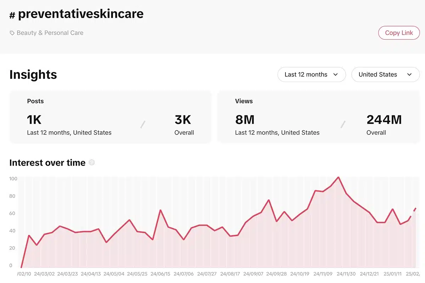Screen dimensions: 425x283
Task: Open the United States region dropdown
Action: coord(385,75)
